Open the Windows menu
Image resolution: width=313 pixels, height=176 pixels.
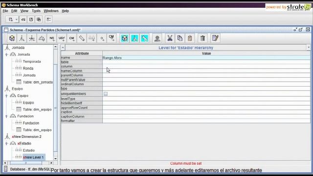pos(51,11)
